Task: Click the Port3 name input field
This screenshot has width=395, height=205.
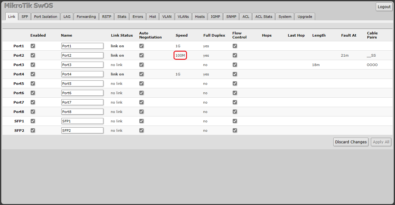Action: coord(82,65)
